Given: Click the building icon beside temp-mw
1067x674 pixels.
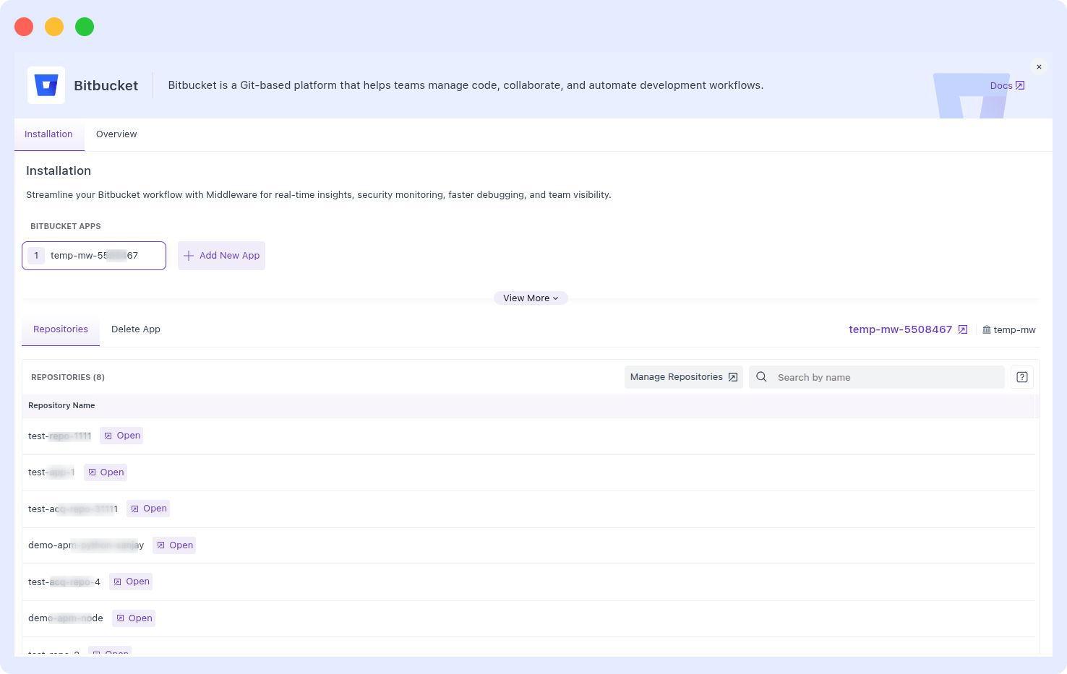Looking at the screenshot, I should [986, 329].
